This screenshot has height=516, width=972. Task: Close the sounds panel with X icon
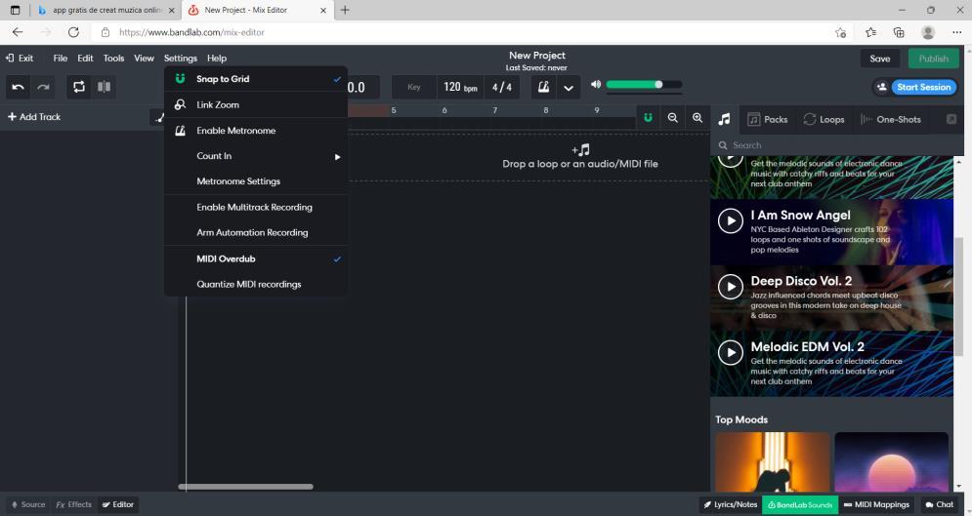pos(951,119)
